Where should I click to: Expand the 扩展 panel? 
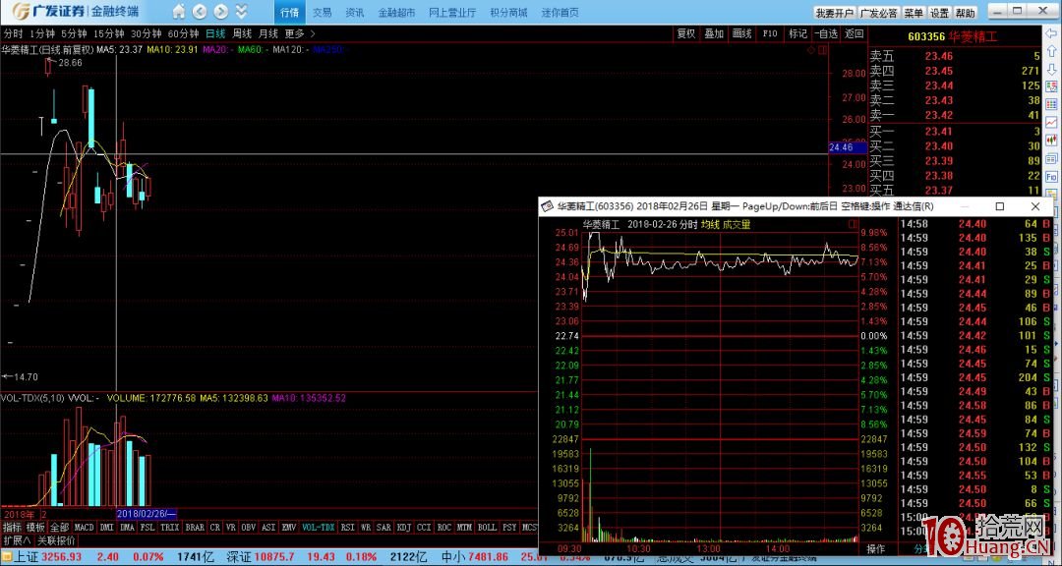tap(17, 540)
